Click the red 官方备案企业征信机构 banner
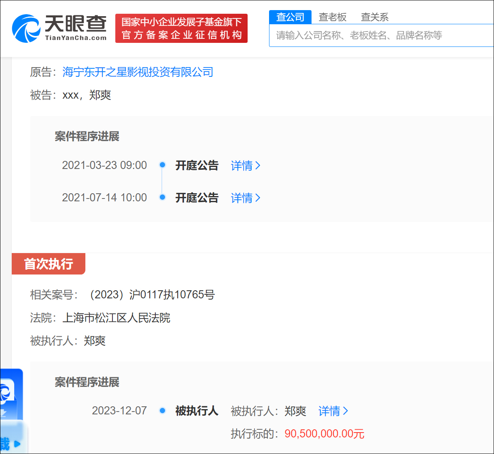This screenshot has width=494, height=454. pos(181,28)
